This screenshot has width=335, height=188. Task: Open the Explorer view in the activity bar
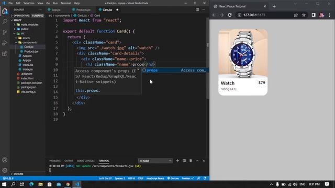tap(5, 10)
